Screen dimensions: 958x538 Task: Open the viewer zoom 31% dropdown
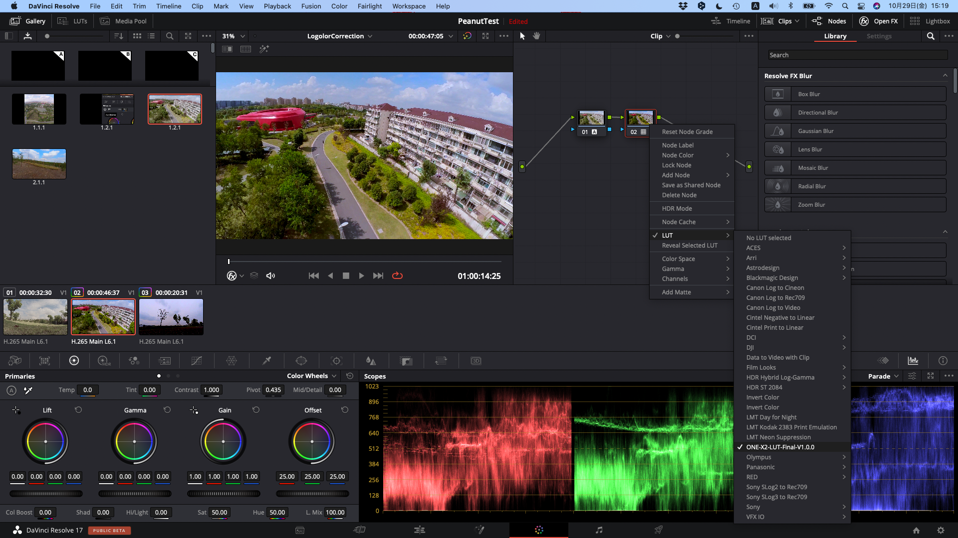234,36
